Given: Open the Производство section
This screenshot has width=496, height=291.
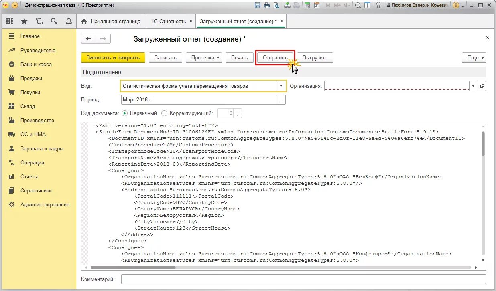Looking at the screenshot, I should (38, 120).
